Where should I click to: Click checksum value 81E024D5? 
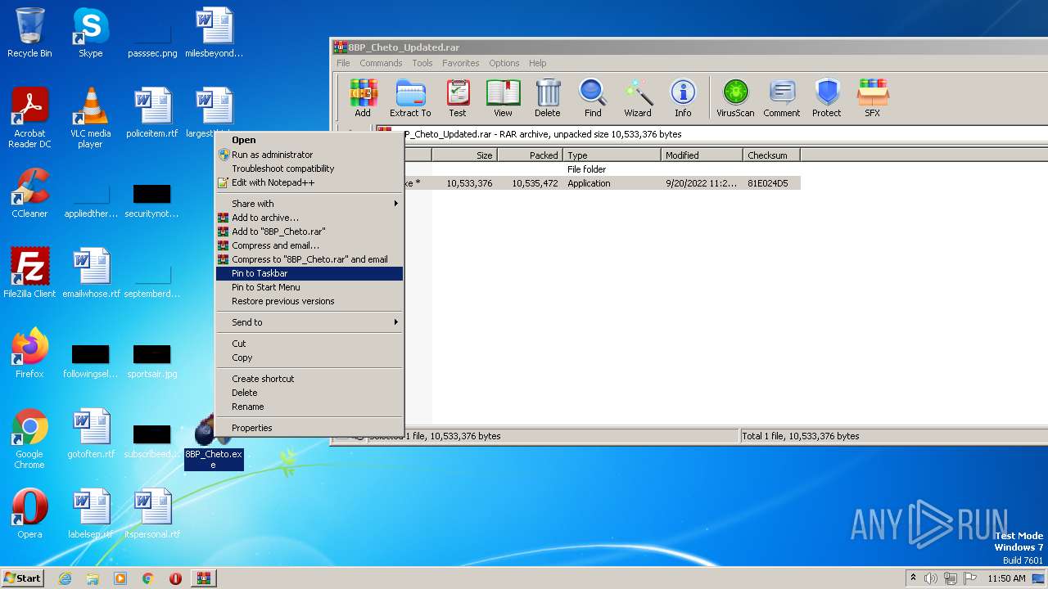pos(767,183)
